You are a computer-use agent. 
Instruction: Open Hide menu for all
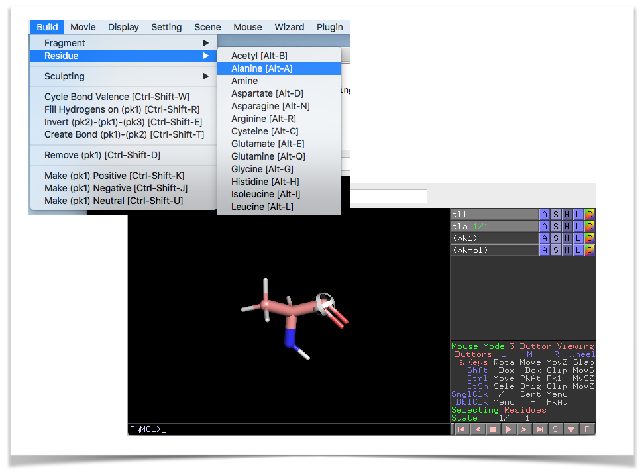tap(566, 215)
